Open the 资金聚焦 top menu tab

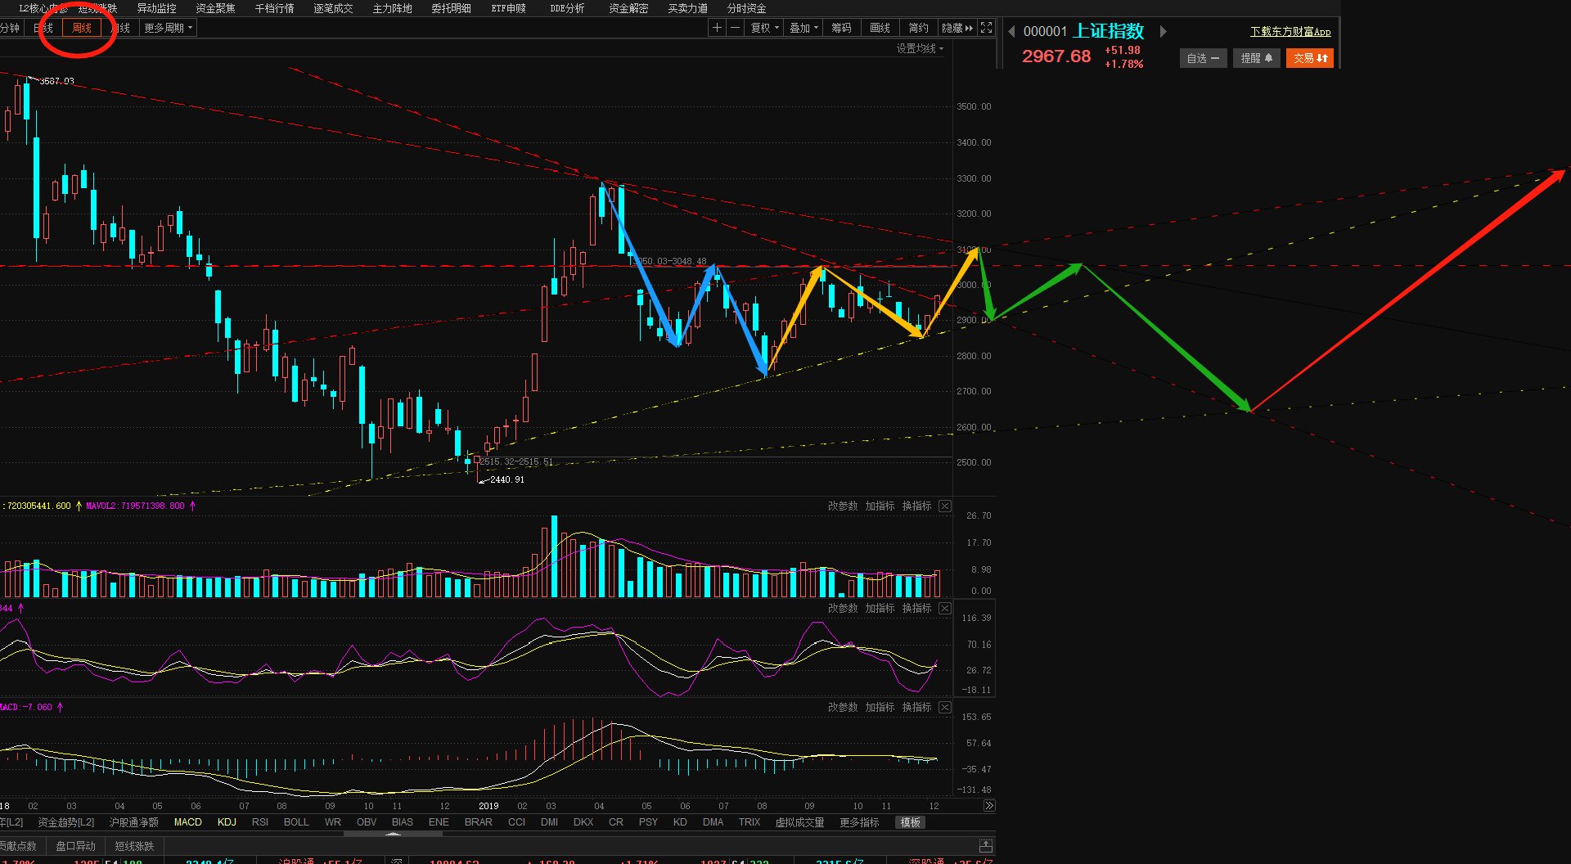pyautogui.click(x=215, y=8)
